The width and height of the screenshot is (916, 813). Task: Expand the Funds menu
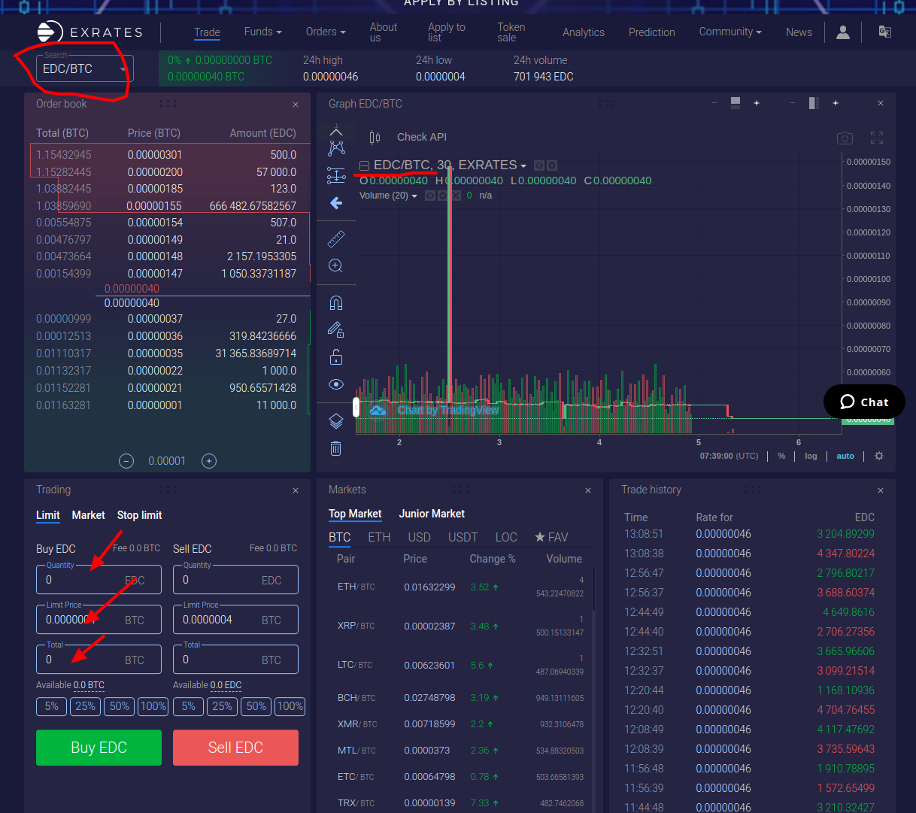(262, 32)
